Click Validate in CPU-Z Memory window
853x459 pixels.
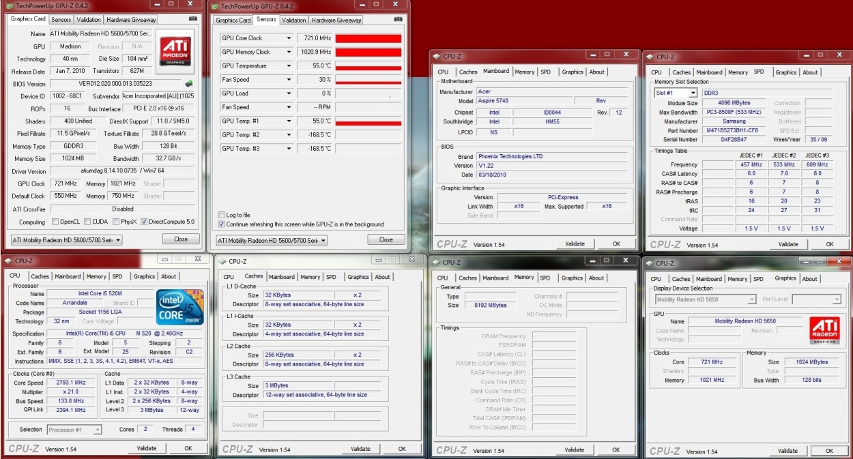click(x=575, y=449)
